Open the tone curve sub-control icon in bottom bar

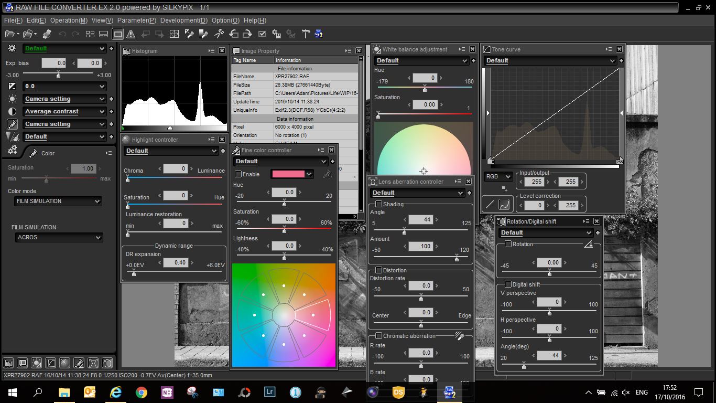click(x=51, y=363)
